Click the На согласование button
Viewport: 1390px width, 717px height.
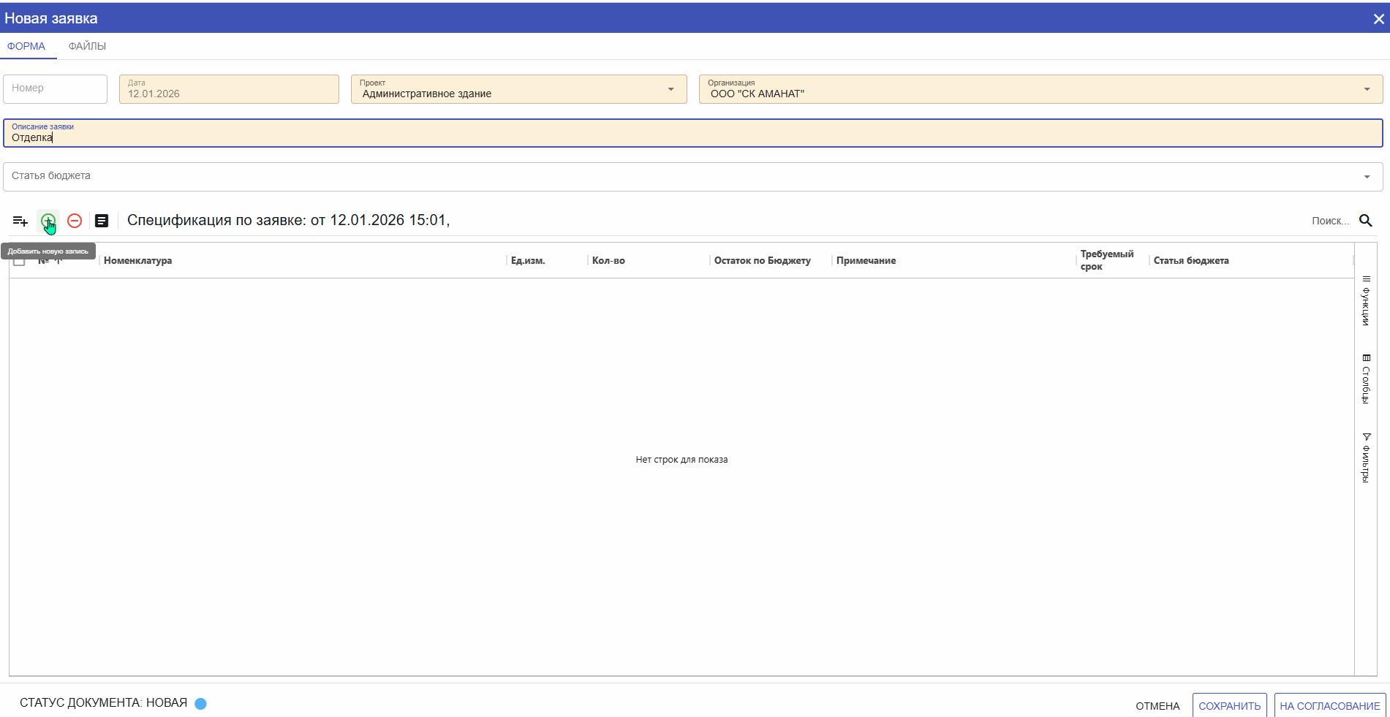click(1329, 705)
